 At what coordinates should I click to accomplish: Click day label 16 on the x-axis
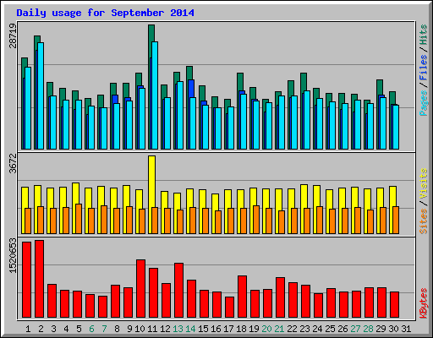click(216, 329)
